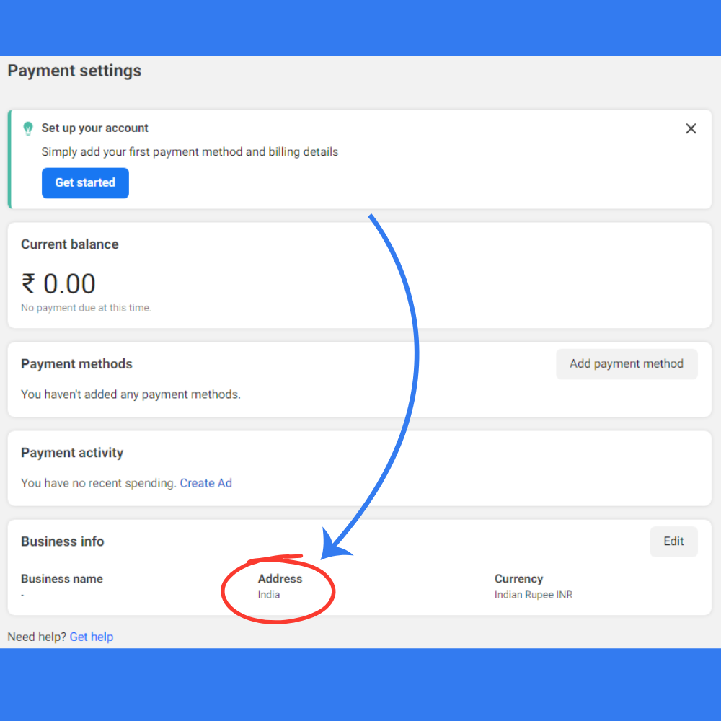Click the 'No payment due at this time' text
The width and height of the screenshot is (721, 721).
click(x=86, y=308)
